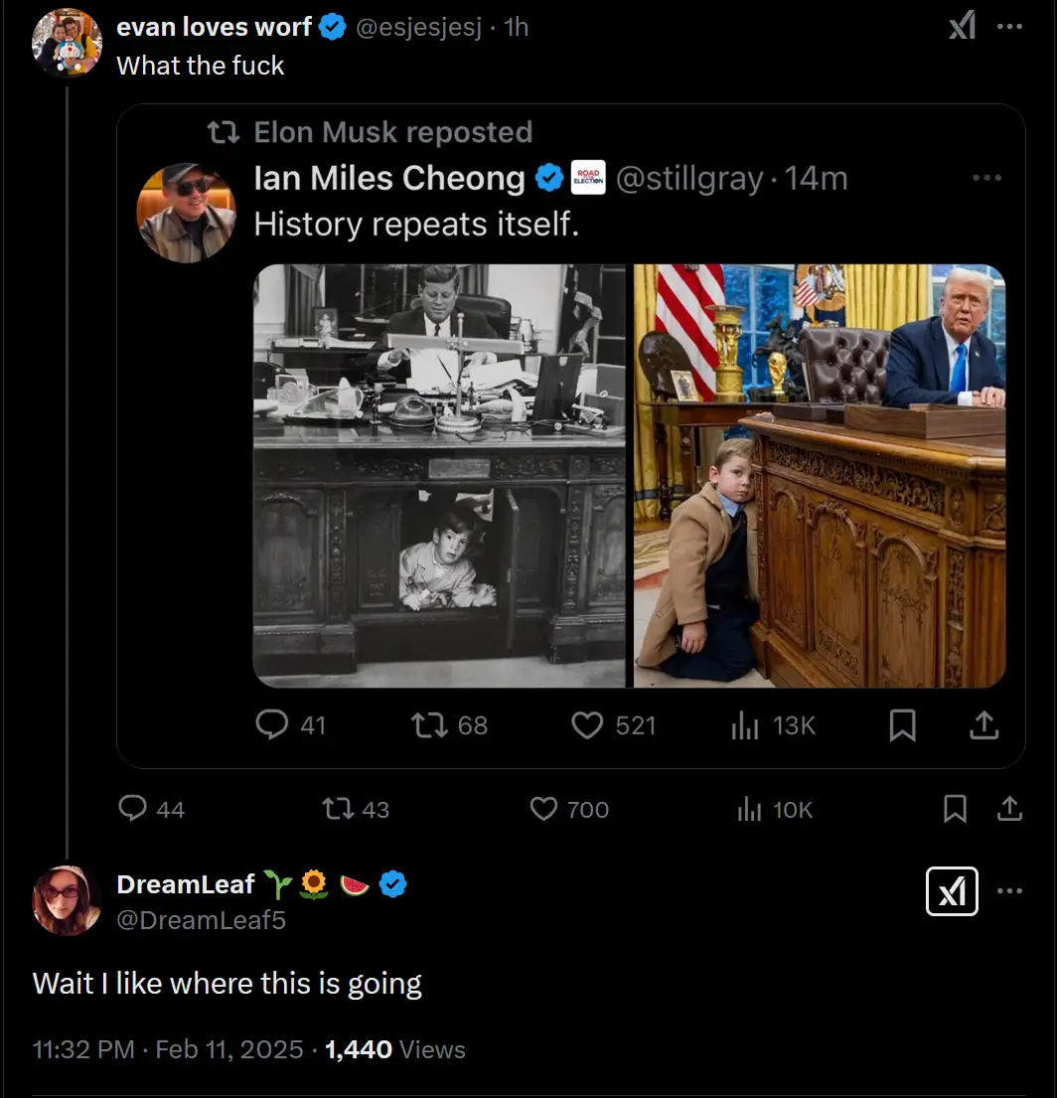Viewport: 1057px width, 1098px height.
Task: Like the quoted post with 521 likes
Action: 613,724
